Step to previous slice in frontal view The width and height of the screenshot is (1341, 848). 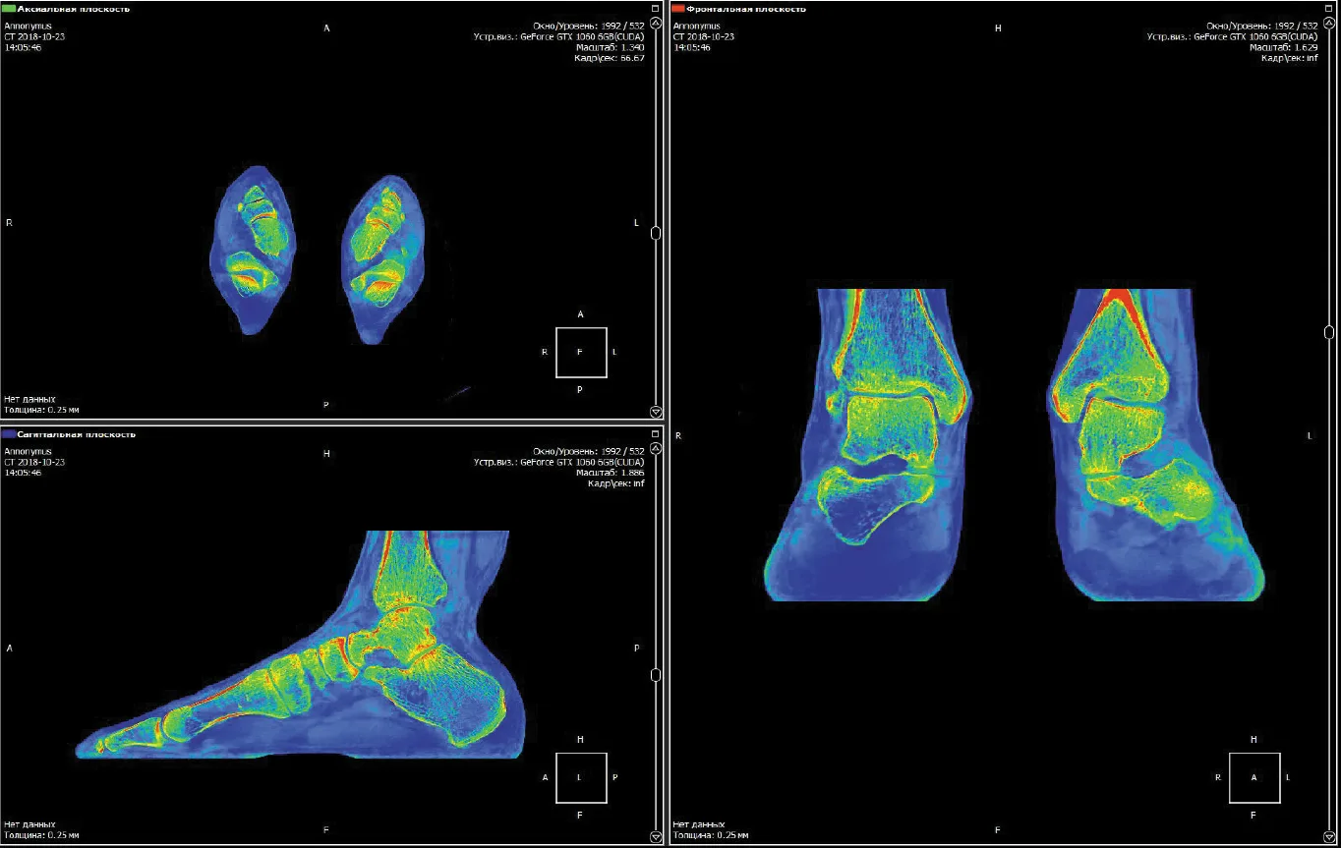point(1329,22)
